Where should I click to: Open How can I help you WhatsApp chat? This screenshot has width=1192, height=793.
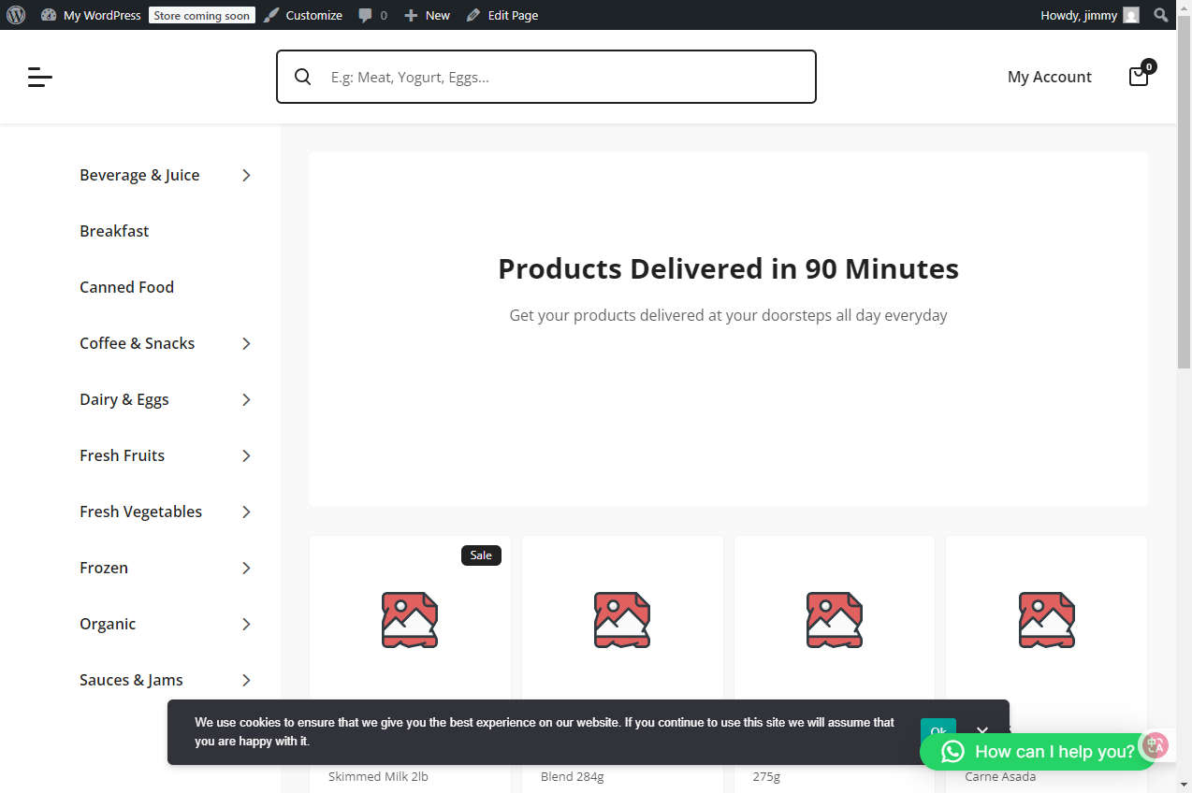(x=1039, y=752)
